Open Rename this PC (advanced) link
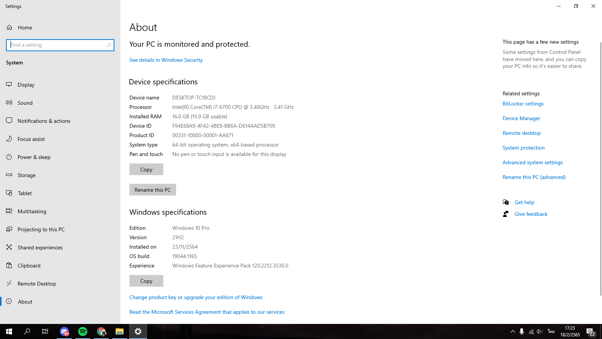This screenshot has width=602, height=339. click(534, 177)
